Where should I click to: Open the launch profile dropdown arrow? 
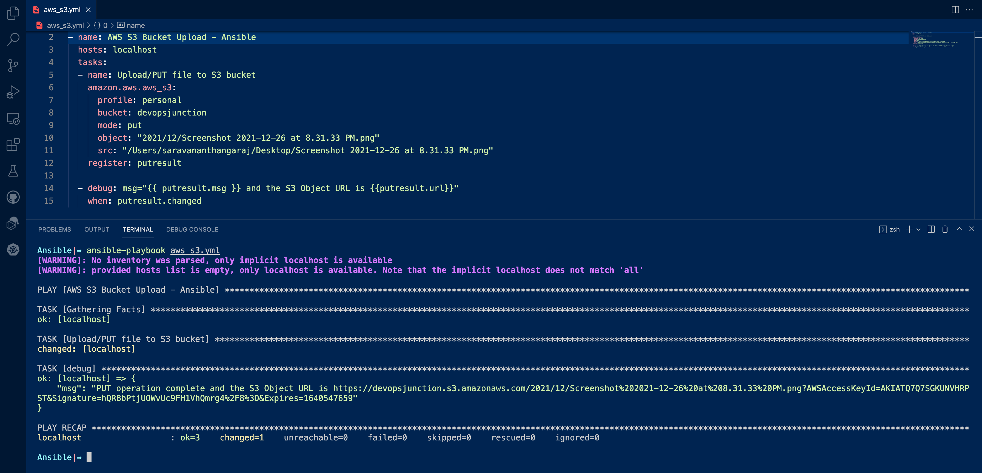[x=918, y=230]
